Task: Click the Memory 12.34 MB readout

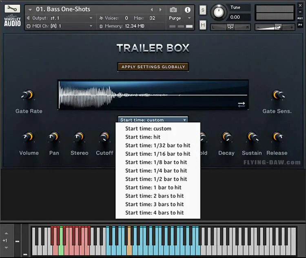Action: [122, 26]
